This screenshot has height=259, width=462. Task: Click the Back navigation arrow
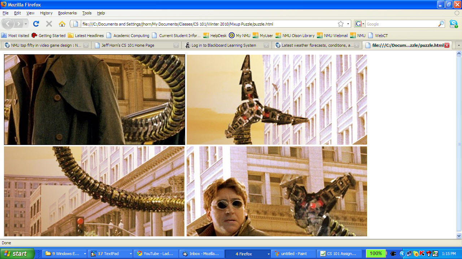(8, 24)
